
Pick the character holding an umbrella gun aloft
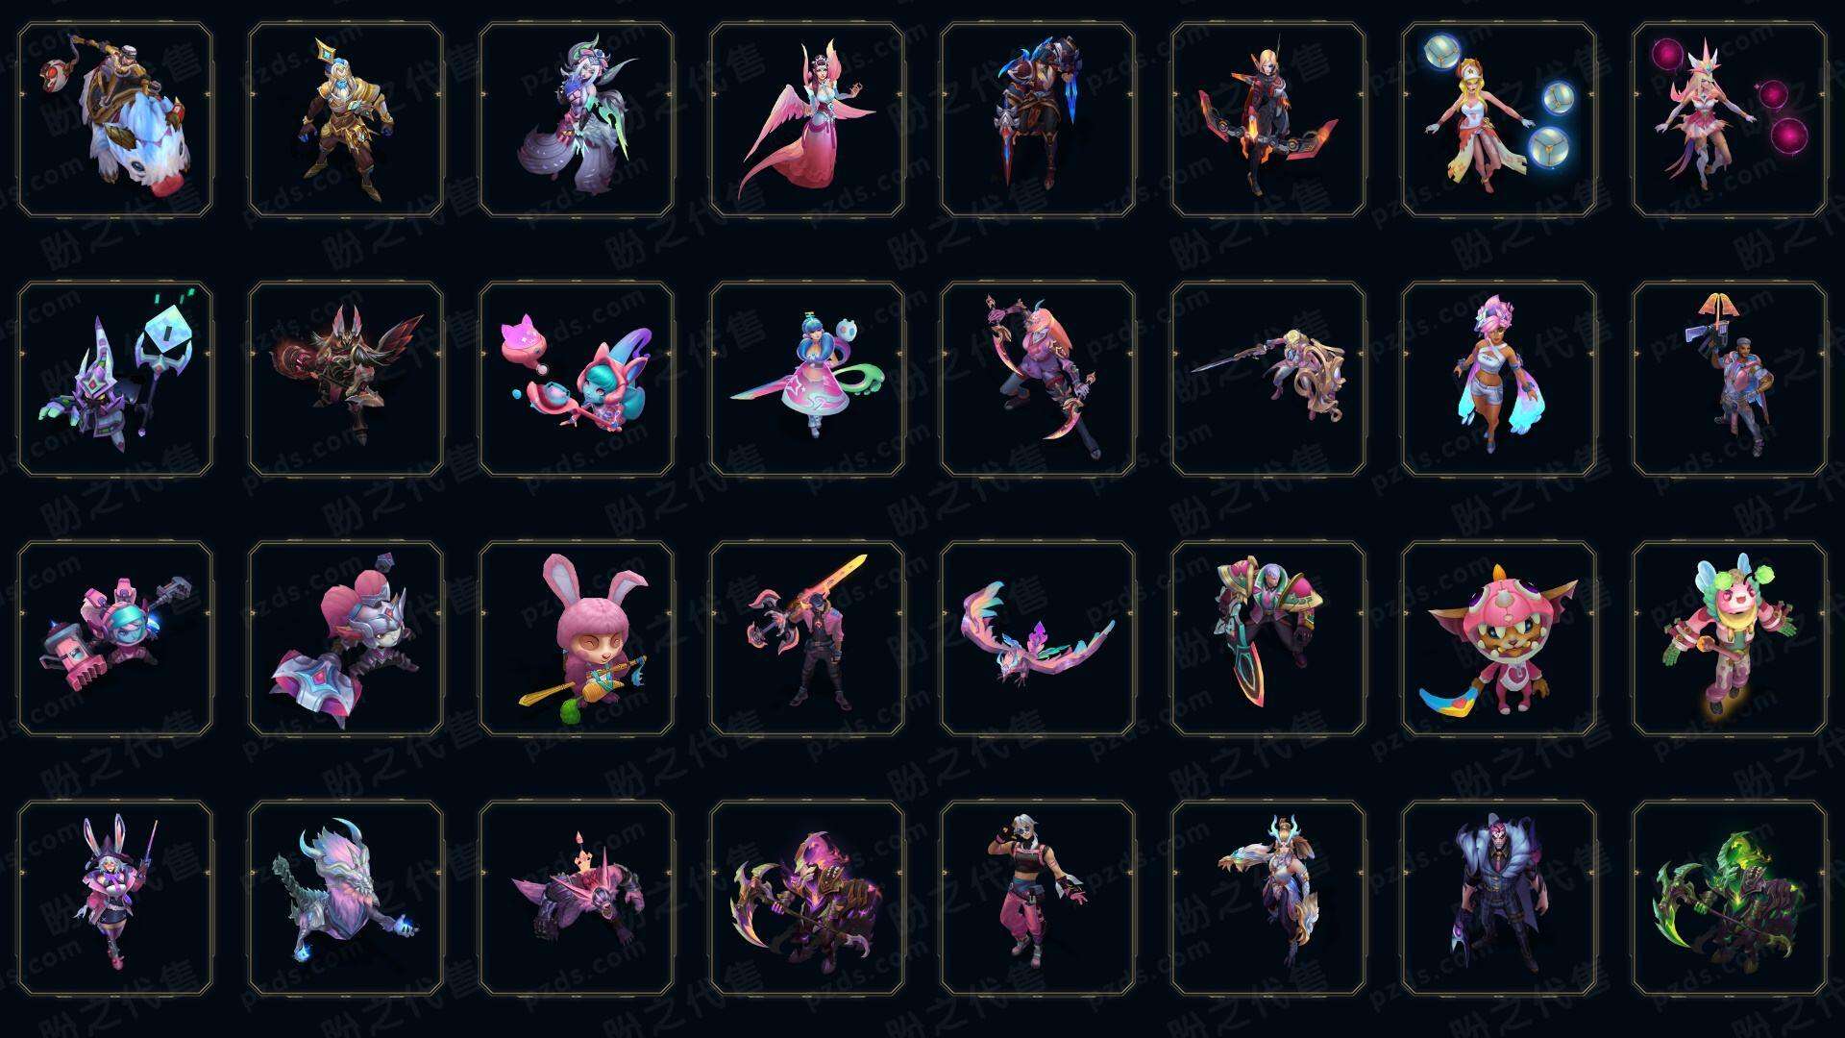(x=1730, y=379)
